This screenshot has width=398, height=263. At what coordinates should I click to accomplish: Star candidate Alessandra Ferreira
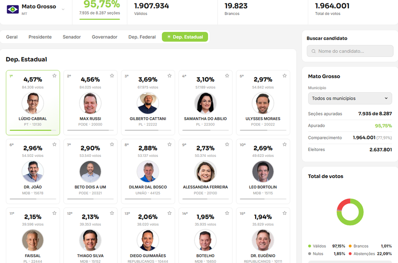227,144
